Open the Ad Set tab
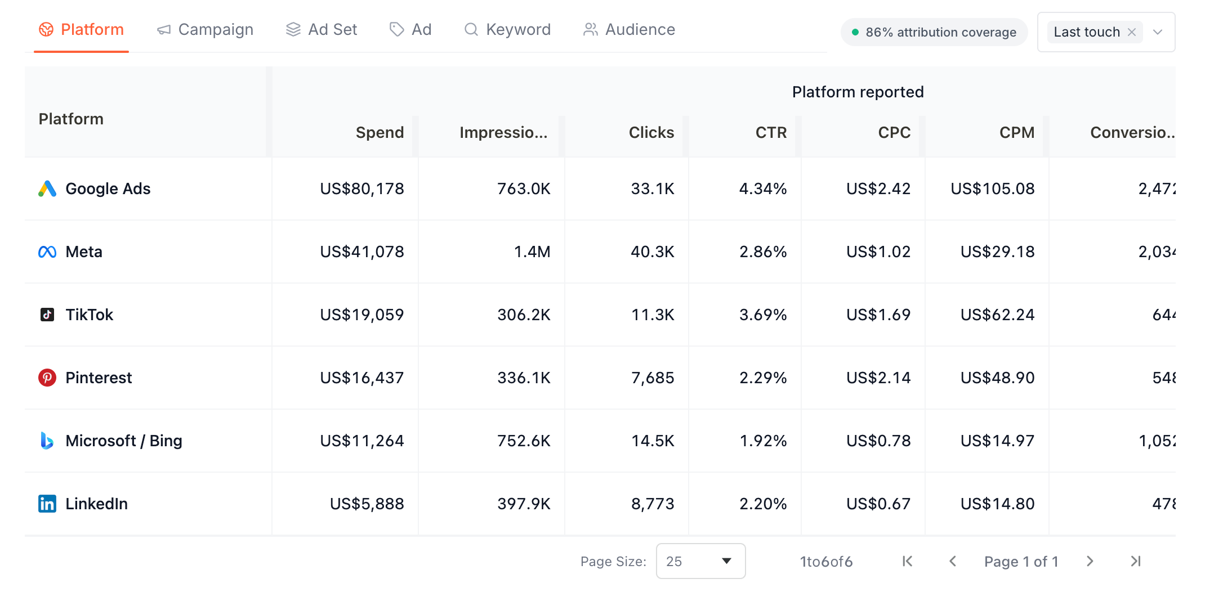This screenshot has width=1223, height=610. click(322, 29)
